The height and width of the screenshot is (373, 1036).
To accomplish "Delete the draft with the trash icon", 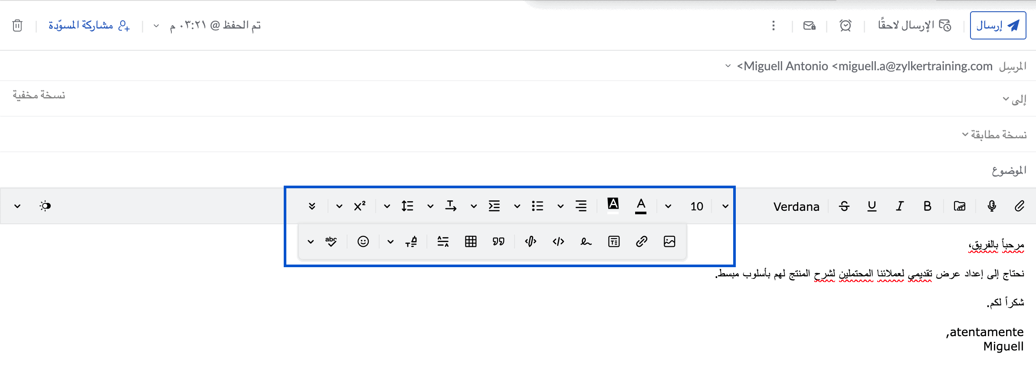I will [x=17, y=26].
